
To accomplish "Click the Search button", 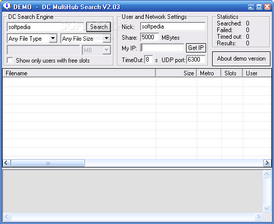I will coord(99,27).
